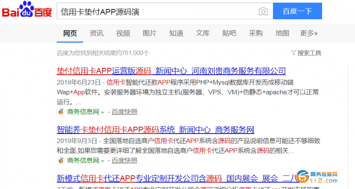Expand dropdown arrow beside first result's 商务信息网
This screenshot has width=355, height=189.
(103, 113)
